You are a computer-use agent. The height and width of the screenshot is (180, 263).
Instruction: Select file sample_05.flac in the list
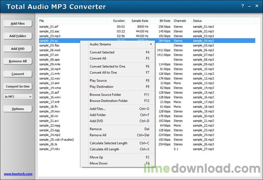click(x=49, y=45)
